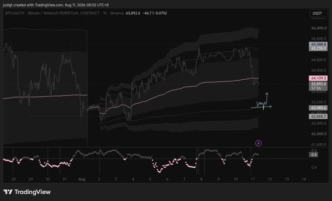Click the 30 date on time axis
This screenshot has width=332, height=201.
click(48, 179)
